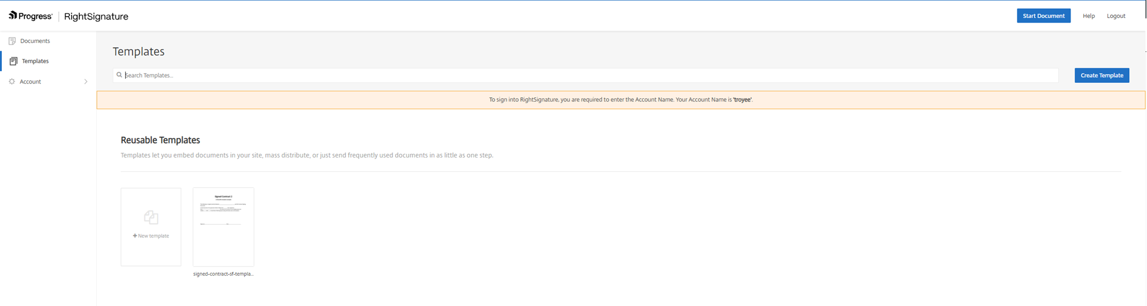The width and height of the screenshot is (1147, 306).
Task: Click the Progress logo icon
Action: click(13, 16)
